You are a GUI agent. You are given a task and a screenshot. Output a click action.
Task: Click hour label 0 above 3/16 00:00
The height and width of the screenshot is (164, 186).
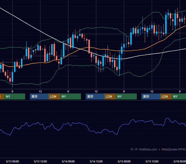click(x=180, y=92)
